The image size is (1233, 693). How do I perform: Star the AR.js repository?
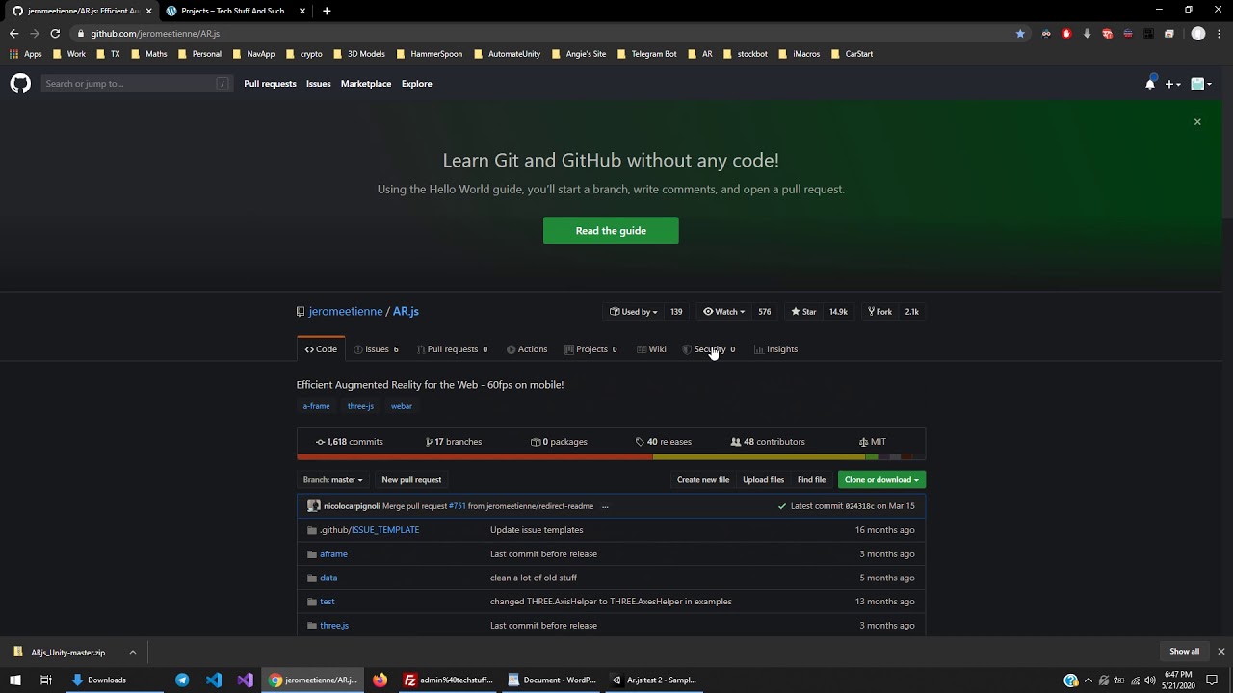[803, 312]
